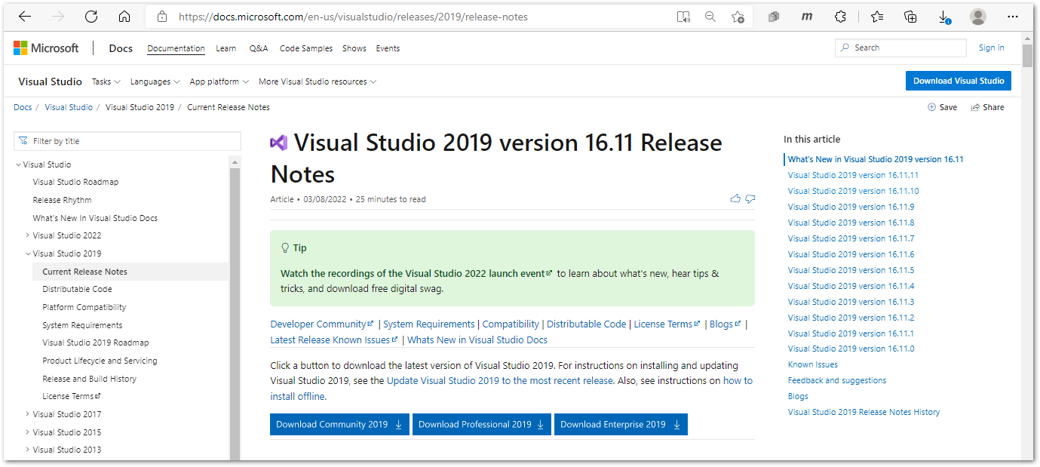Viewport: 1040px width, 467px height.
Task: Select Platform Compatibility in sidebar
Action: [84, 307]
